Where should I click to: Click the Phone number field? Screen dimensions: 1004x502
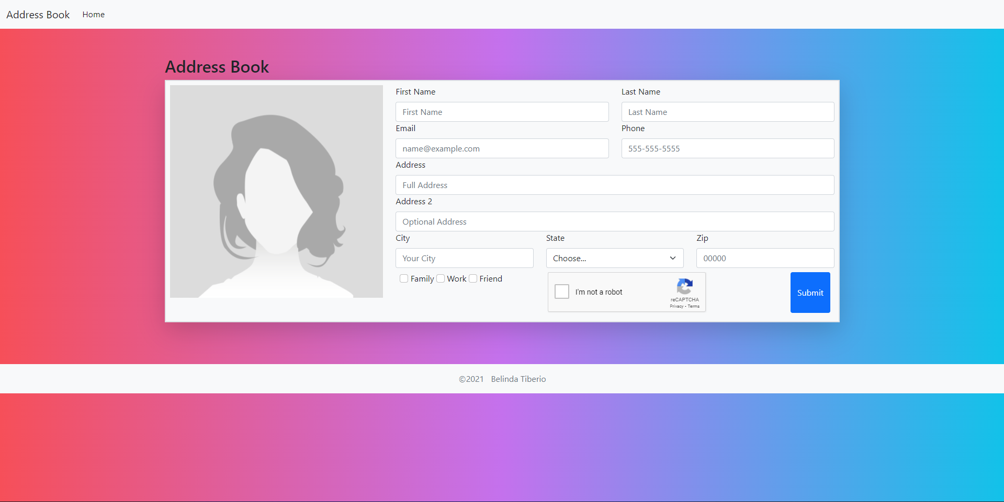727,148
